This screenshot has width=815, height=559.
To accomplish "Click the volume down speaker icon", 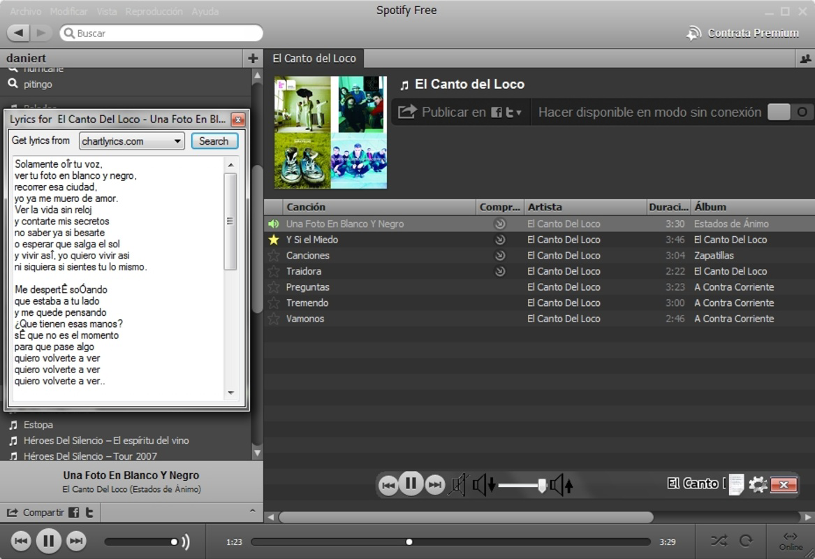I will pos(483,485).
